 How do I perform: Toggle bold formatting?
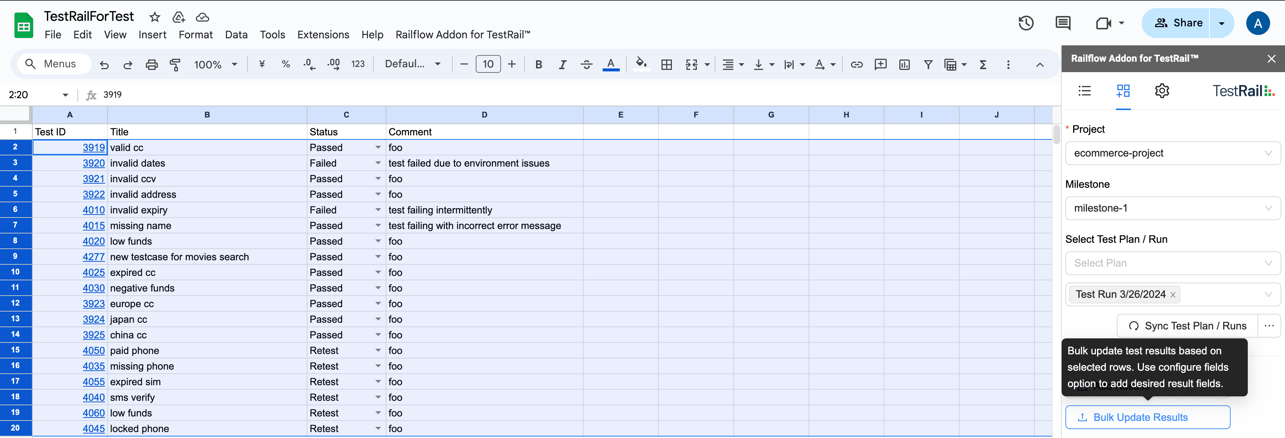pyautogui.click(x=539, y=64)
